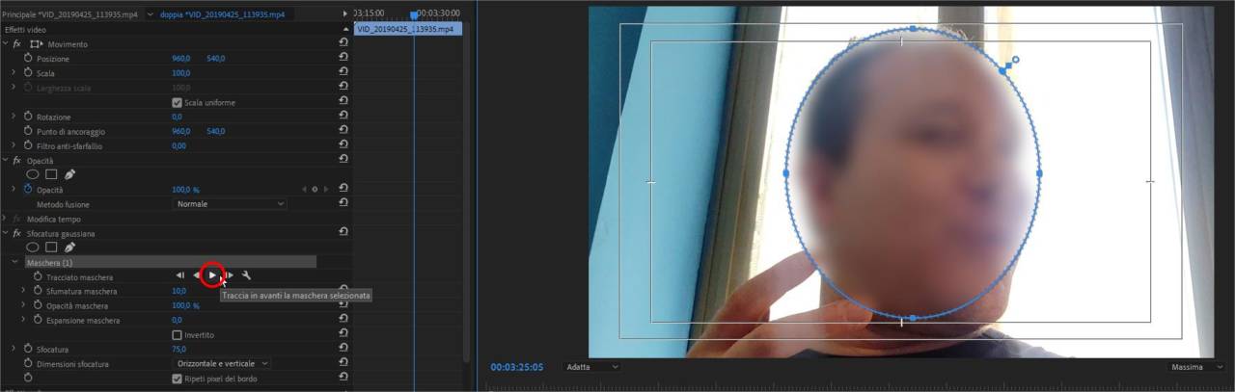Viewport: 1235px width, 392px height.
Task: Select pen mask tool under Opacità
Action: pos(69,175)
